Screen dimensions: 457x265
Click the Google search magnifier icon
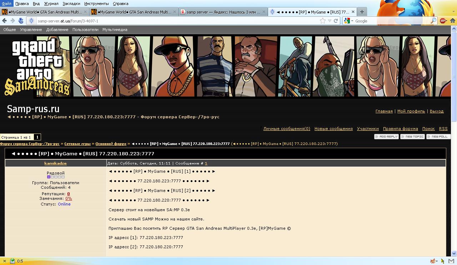point(433,21)
